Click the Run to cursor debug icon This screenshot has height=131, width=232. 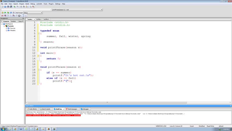click(5, 16)
